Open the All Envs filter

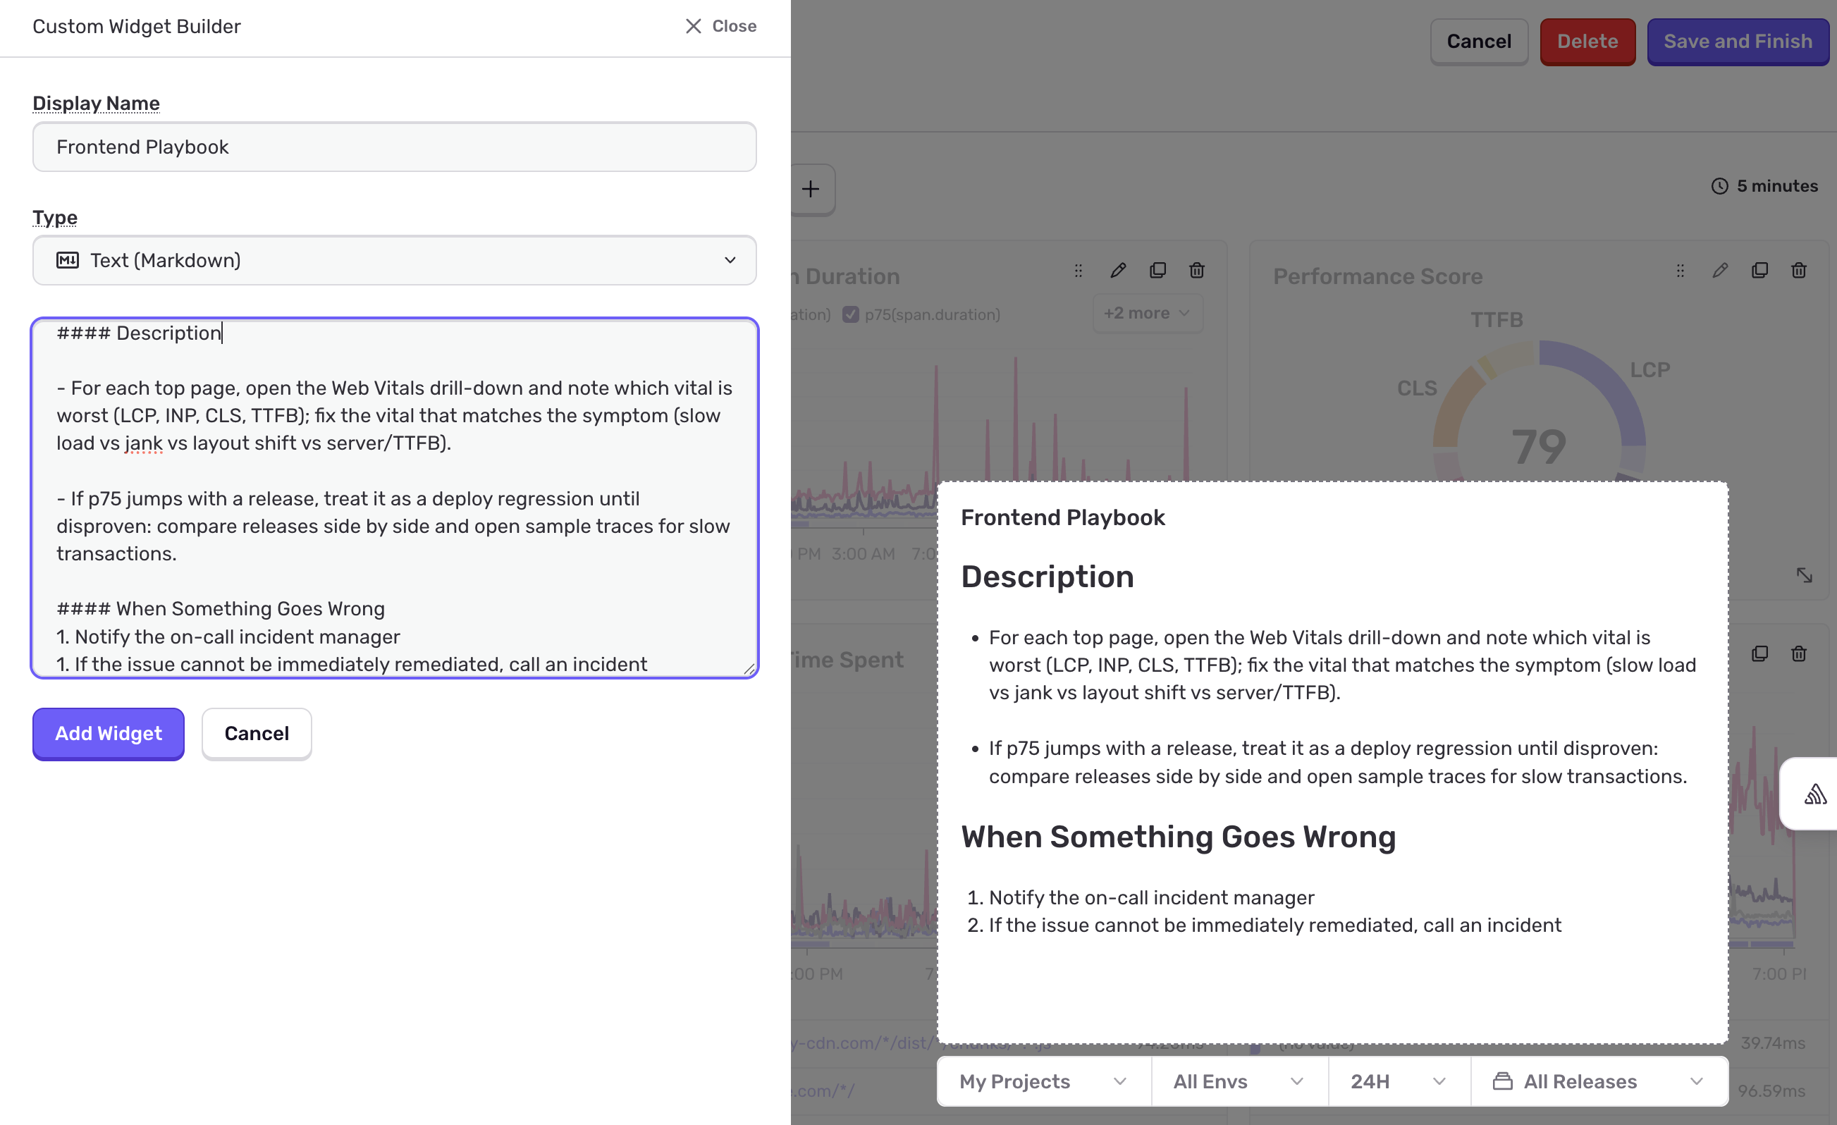pyautogui.click(x=1239, y=1081)
